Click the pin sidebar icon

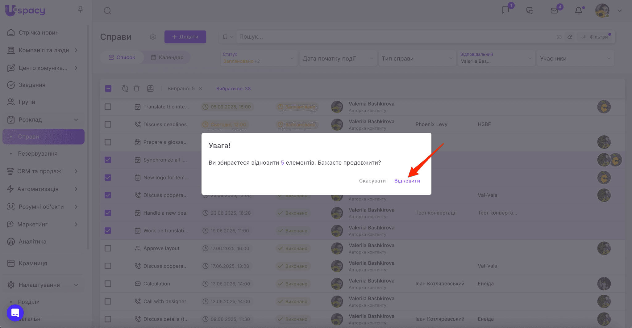click(80, 10)
